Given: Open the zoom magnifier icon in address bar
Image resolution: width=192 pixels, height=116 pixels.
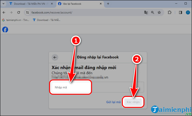Looking at the screenshot, I should [153, 12].
